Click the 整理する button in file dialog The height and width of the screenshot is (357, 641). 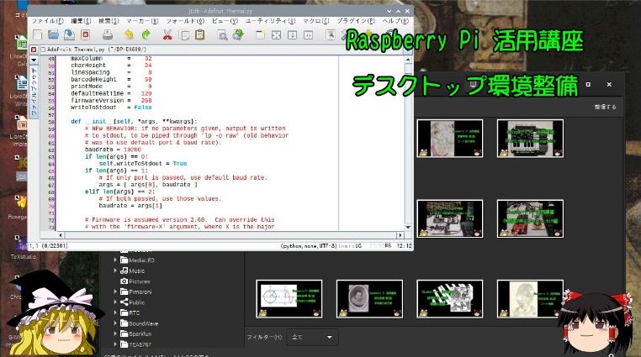(x=606, y=107)
